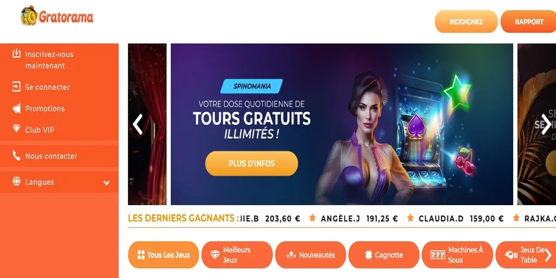This screenshot has height=278, width=556.
Task: Click the REJOIGNEZ button
Action: 466,22
